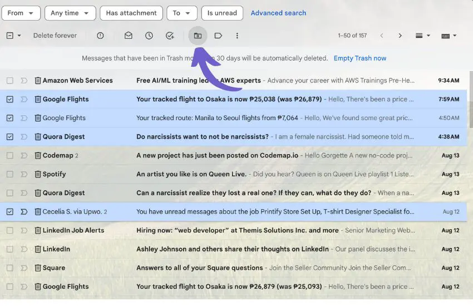Screen dimensions: 473x306
Task: Open the Free AI/ML training email
Action: (234, 81)
